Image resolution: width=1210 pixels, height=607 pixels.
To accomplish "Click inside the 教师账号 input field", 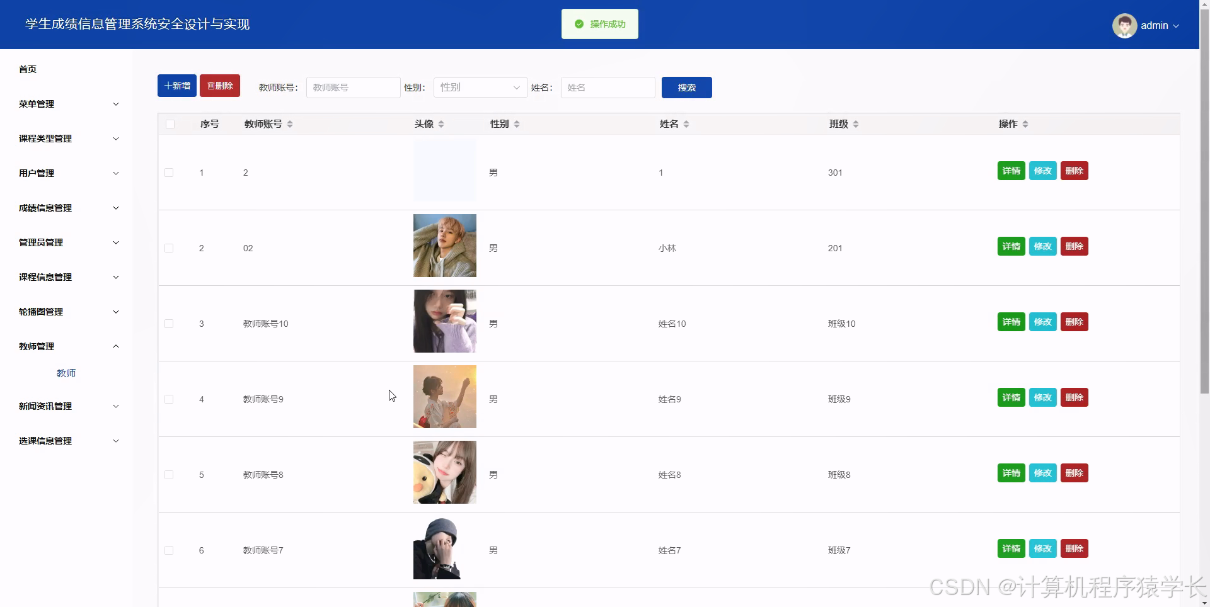I will (353, 88).
